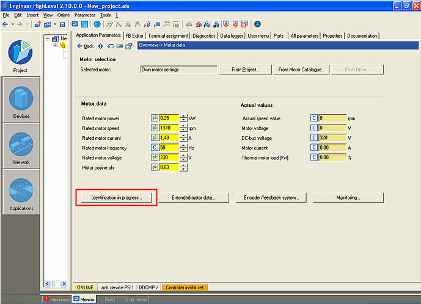Screen dimensions: 421x304
Task: Click parameter icon beside Rated motor power
Action: point(155,118)
